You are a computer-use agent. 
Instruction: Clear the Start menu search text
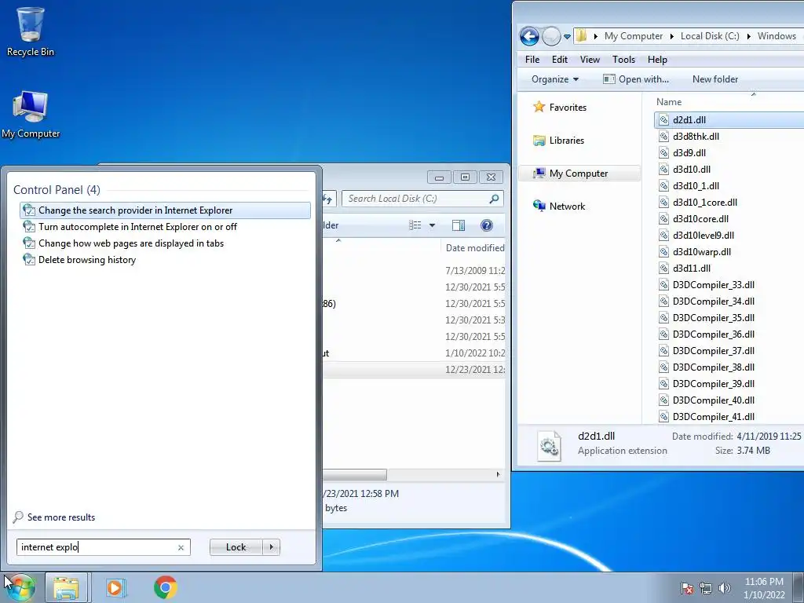coord(181,547)
